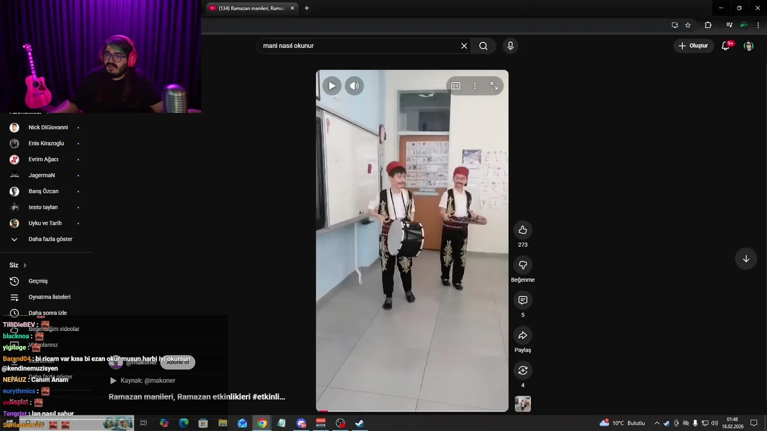Run search with magnifier button

pyautogui.click(x=484, y=46)
